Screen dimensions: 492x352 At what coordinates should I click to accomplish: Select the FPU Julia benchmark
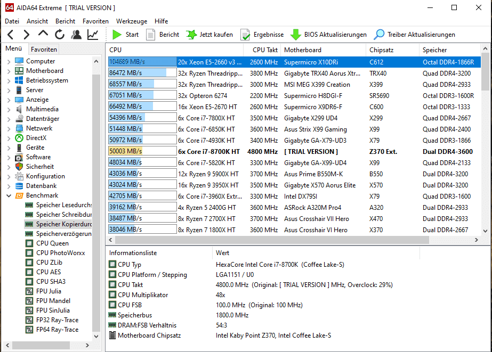[x=49, y=291]
